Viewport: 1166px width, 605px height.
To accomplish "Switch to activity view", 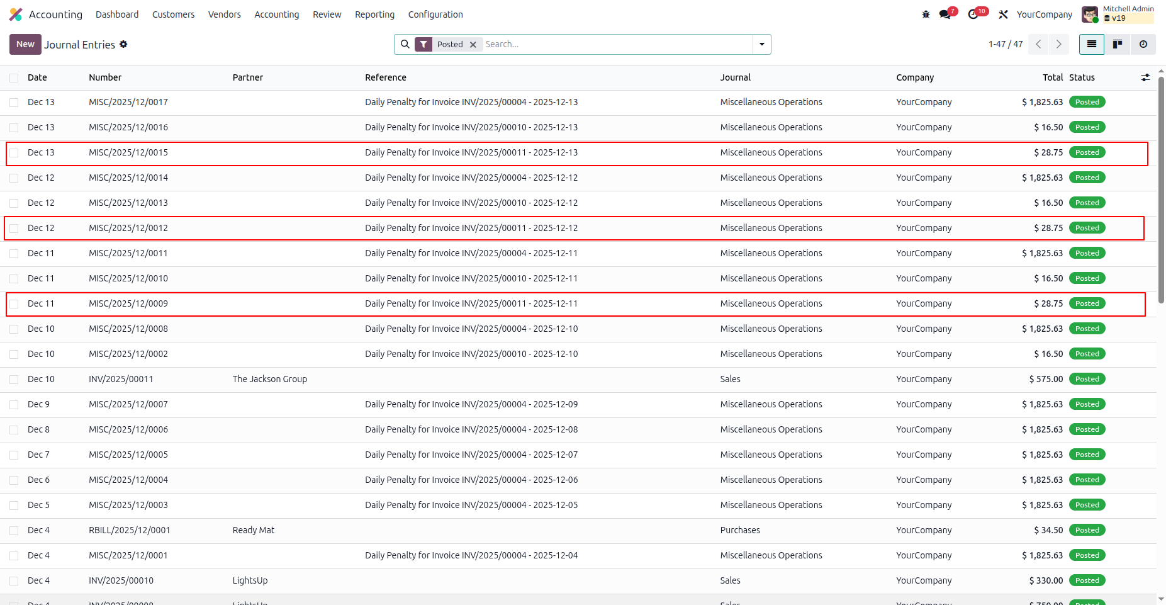I will [1143, 44].
